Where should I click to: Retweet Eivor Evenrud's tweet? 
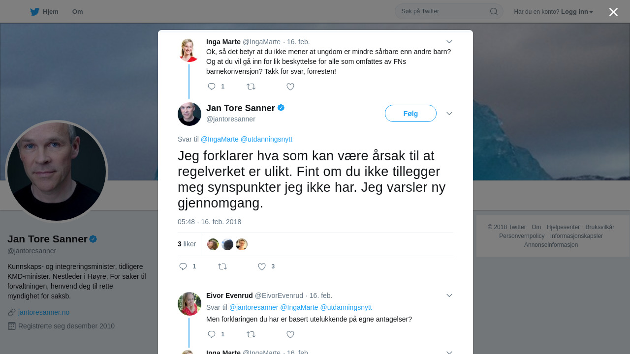click(x=251, y=334)
